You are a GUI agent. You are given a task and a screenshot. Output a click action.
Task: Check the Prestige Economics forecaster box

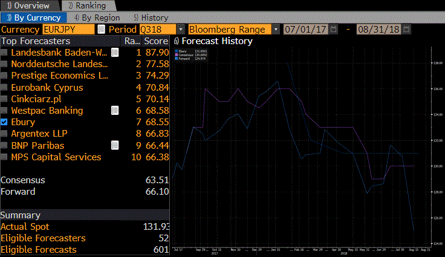coord(4,76)
